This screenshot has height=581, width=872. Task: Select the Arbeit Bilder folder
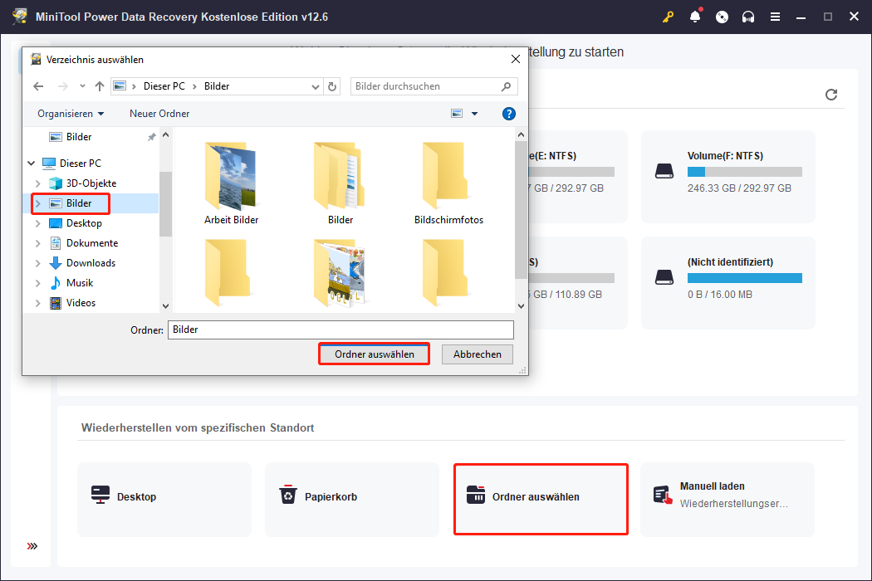231,184
